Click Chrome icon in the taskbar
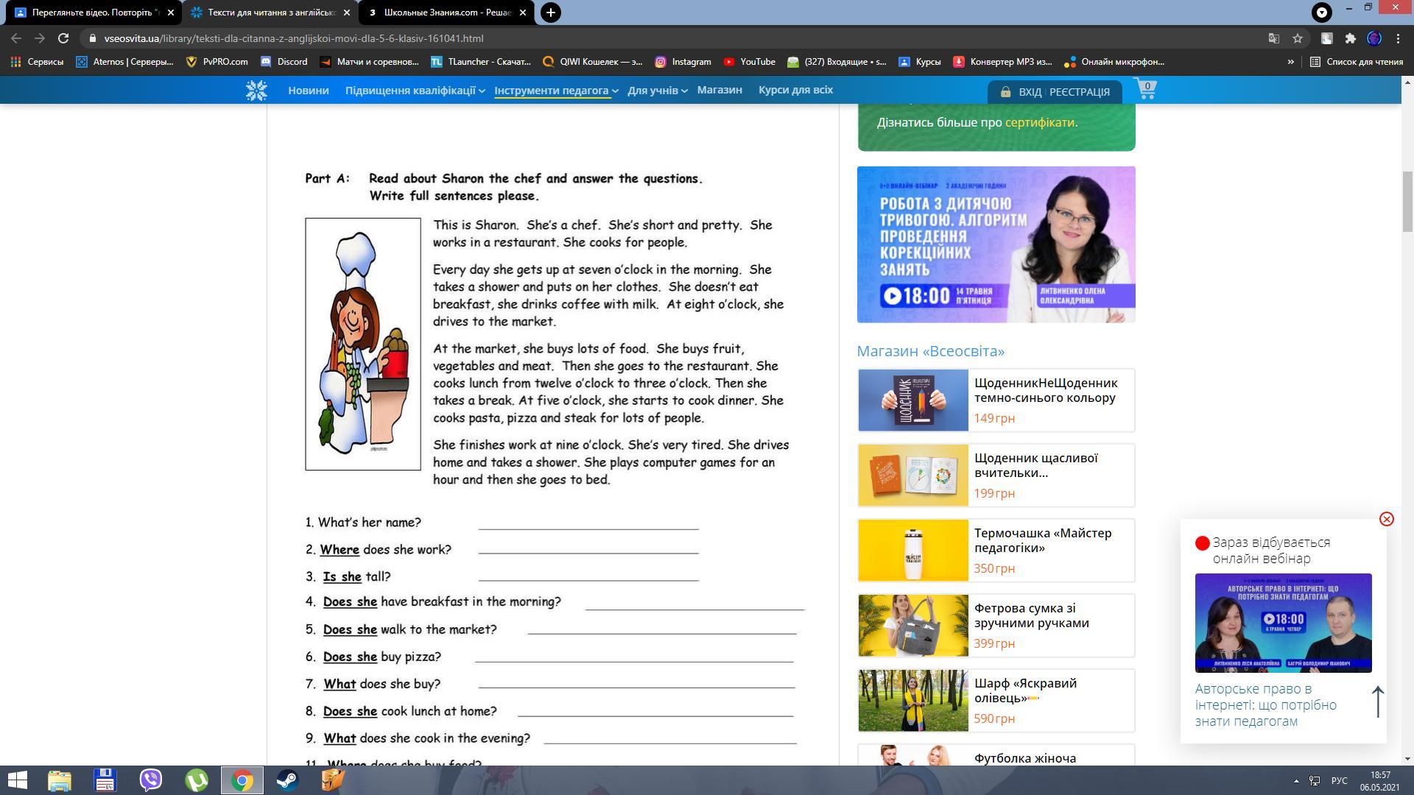 [x=242, y=780]
